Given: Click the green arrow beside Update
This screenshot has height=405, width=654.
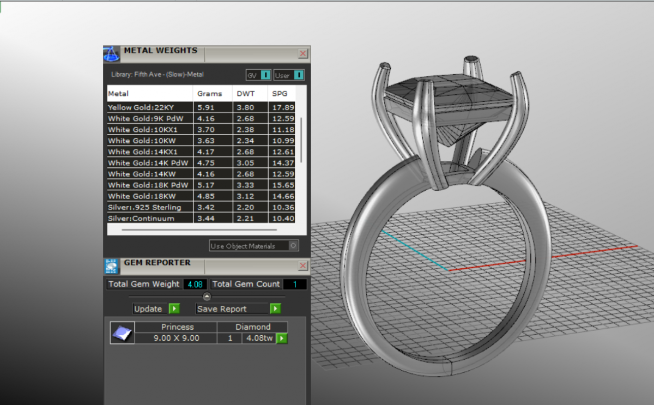Looking at the screenshot, I should pos(174,309).
